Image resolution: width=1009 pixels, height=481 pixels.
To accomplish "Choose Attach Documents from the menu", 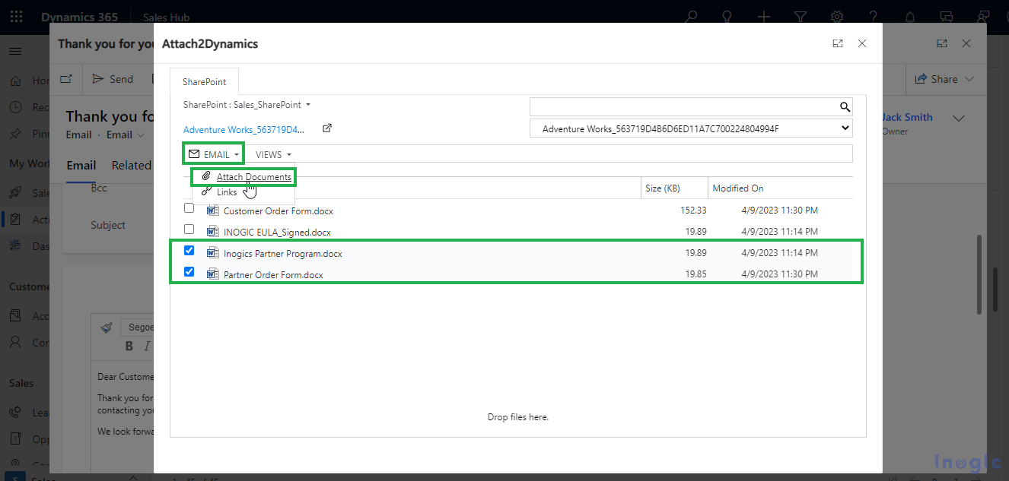I will pos(253,177).
